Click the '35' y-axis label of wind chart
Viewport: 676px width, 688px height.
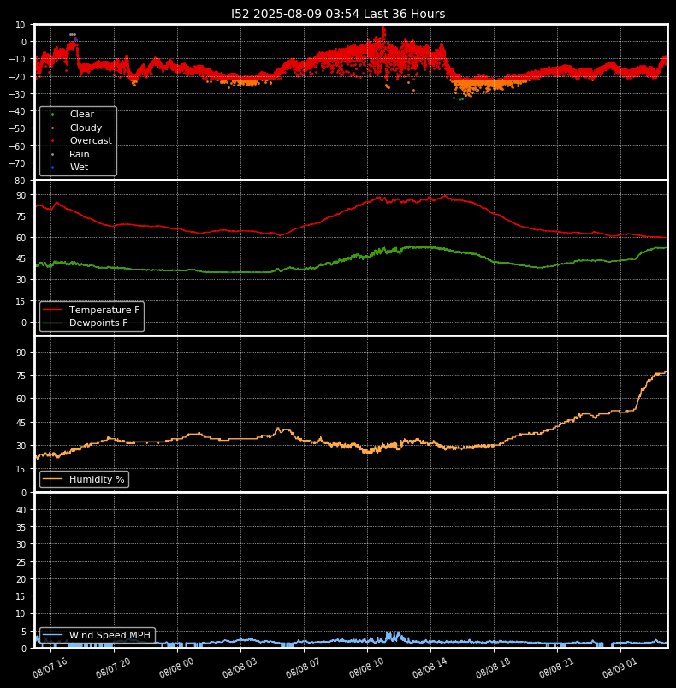(21, 527)
